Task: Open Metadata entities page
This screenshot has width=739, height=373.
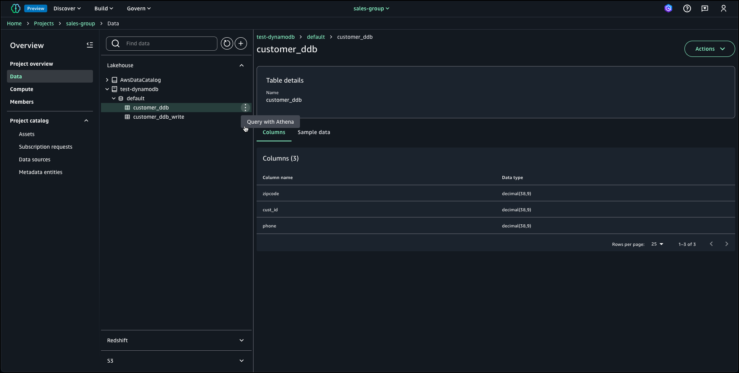Action: (x=41, y=172)
